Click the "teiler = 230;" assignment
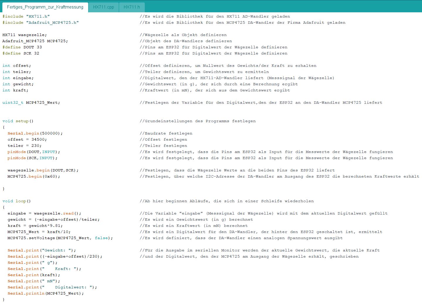 (x=24, y=146)
